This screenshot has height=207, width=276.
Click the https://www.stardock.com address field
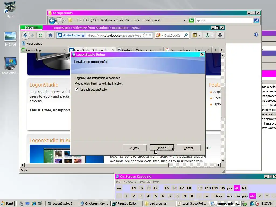(114, 36)
